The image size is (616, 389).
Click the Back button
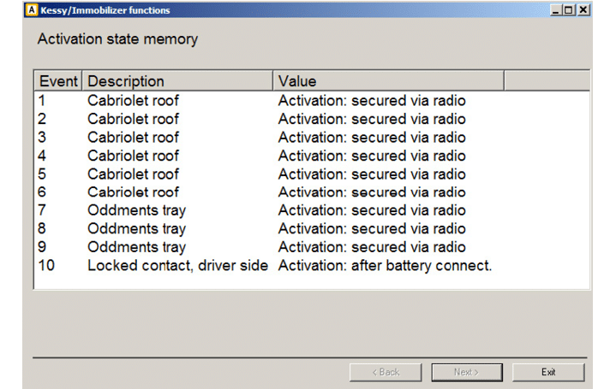click(386, 372)
